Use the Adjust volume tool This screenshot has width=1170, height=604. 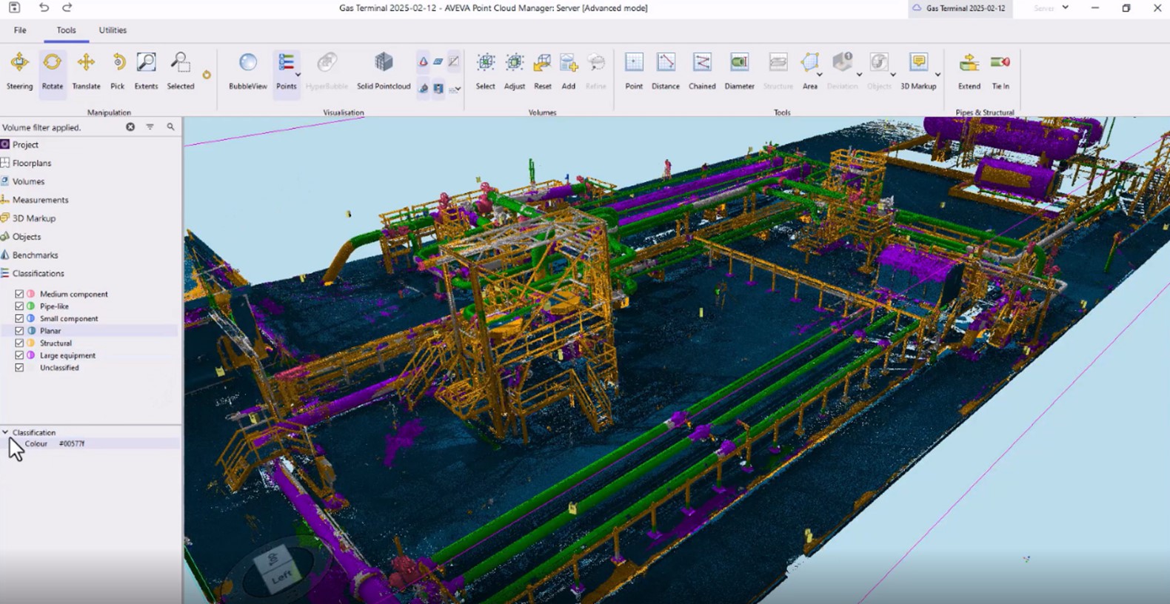(514, 71)
